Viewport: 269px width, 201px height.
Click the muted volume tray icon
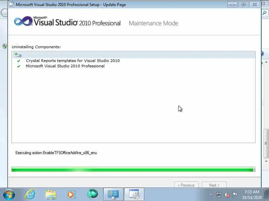coord(227,195)
